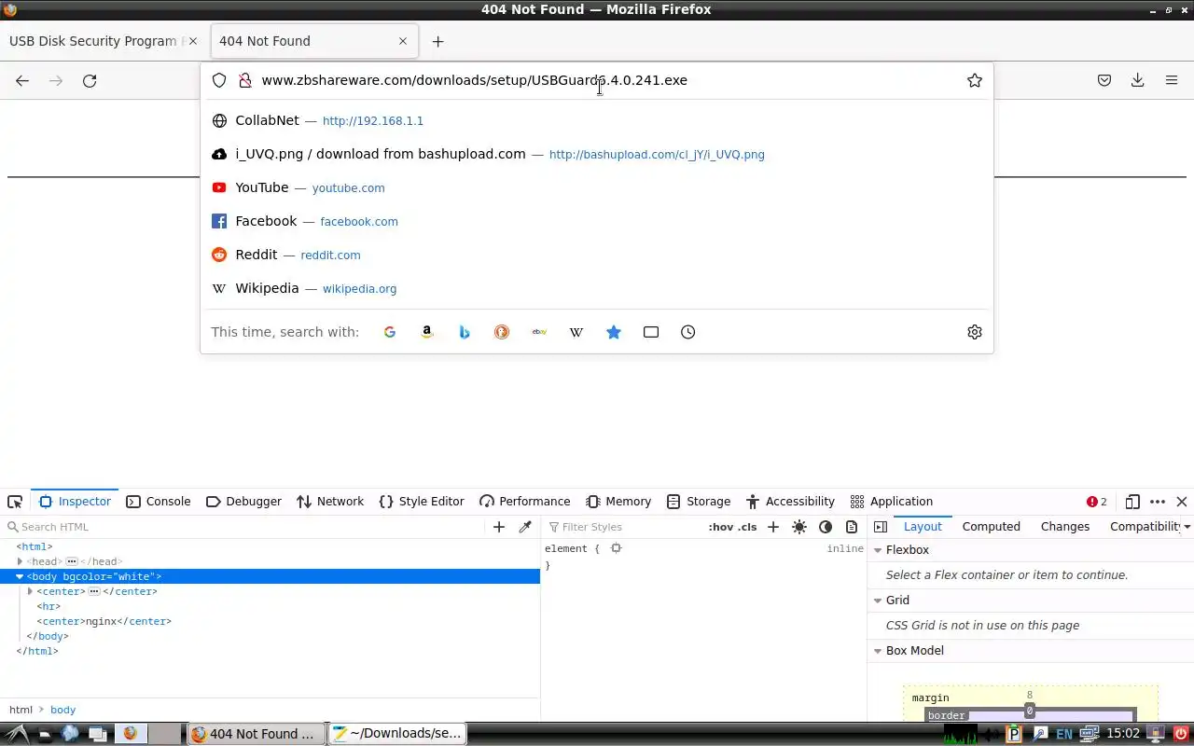Viewport: 1194px width, 746px height.
Task: Toggle the three-pane inspector view
Action: point(881,527)
